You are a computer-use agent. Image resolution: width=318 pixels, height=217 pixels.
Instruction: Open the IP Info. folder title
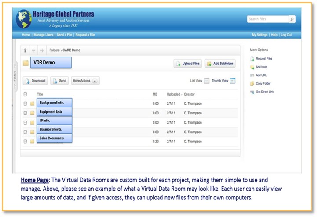tap(55, 121)
